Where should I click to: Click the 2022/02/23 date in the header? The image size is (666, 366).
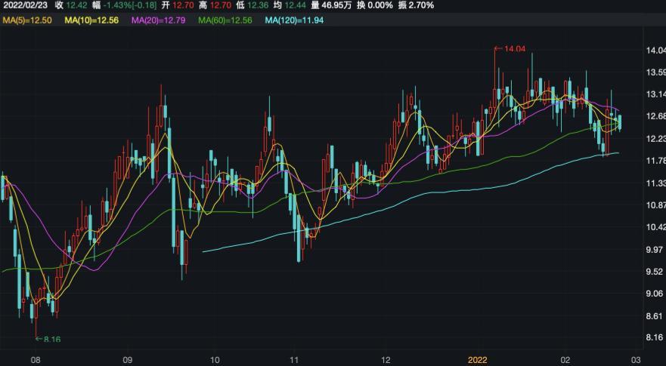[x=24, y=5]
